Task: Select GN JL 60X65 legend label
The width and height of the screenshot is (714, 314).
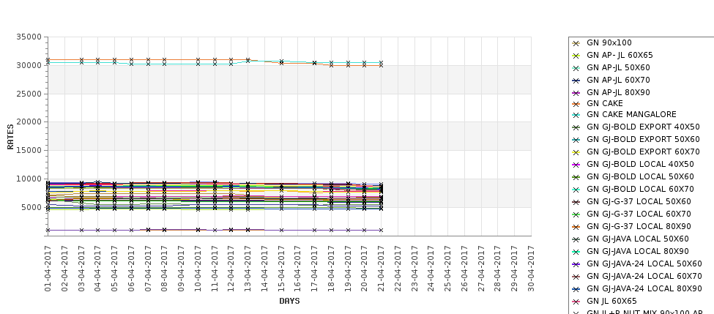Action: click(x=611, y=302)
